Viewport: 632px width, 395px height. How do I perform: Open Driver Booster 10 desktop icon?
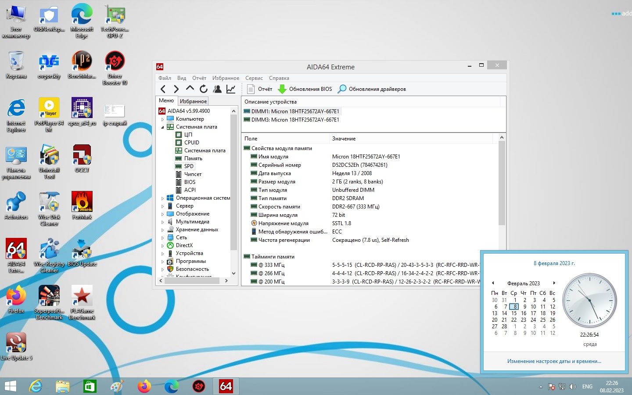click(115, 68)
